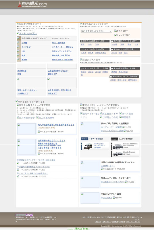Screen dimensions: 154x230
Task: Open the 雑司ヶ谷駅 Fukutoshin line link
Action: pos(122,80)
